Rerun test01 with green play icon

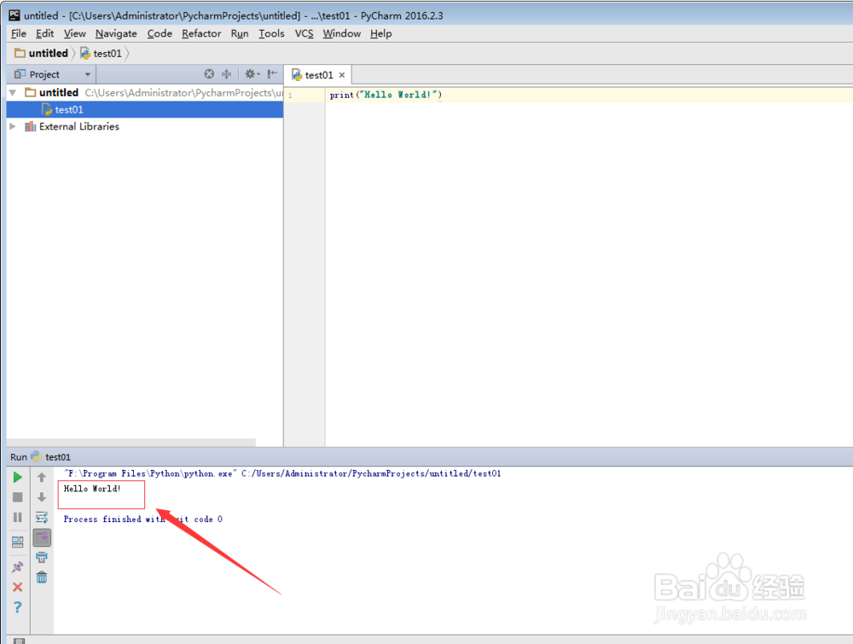click(17, 478)
